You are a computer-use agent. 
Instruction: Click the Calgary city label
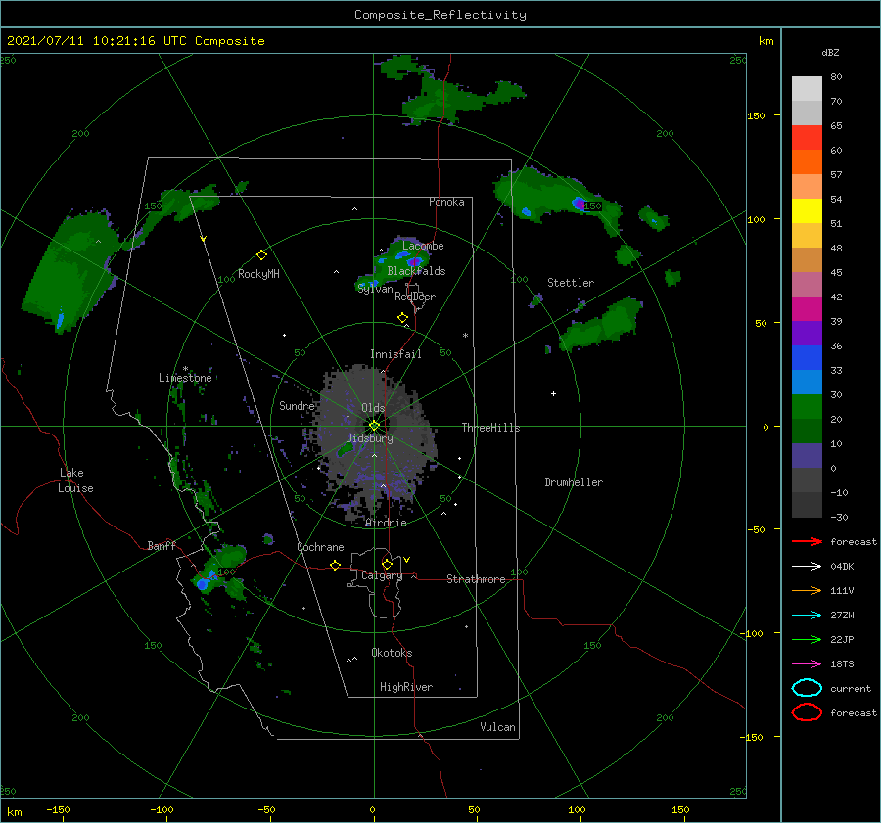(x=382, y=575)
